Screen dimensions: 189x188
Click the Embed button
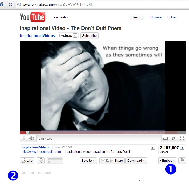coord(167,161)
